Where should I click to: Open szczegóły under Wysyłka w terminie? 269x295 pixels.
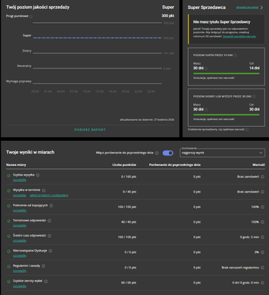[x=20, y=195]
